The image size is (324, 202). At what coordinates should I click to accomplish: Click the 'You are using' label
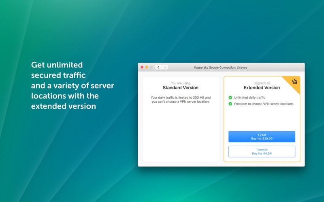click(x=181, y=83)
